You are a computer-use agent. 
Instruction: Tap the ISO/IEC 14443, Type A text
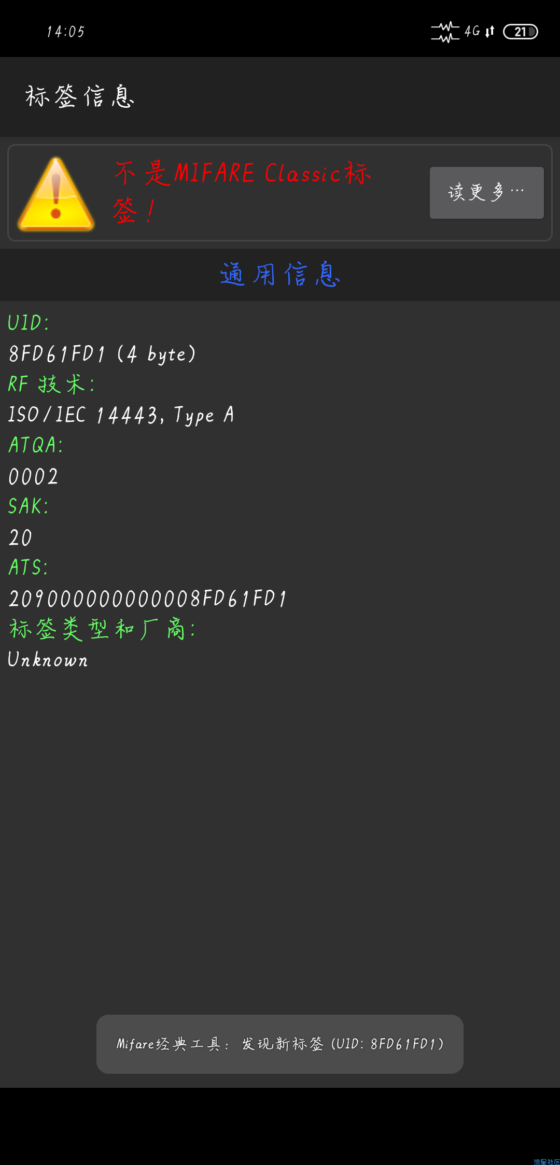click(x=121, y=415)
